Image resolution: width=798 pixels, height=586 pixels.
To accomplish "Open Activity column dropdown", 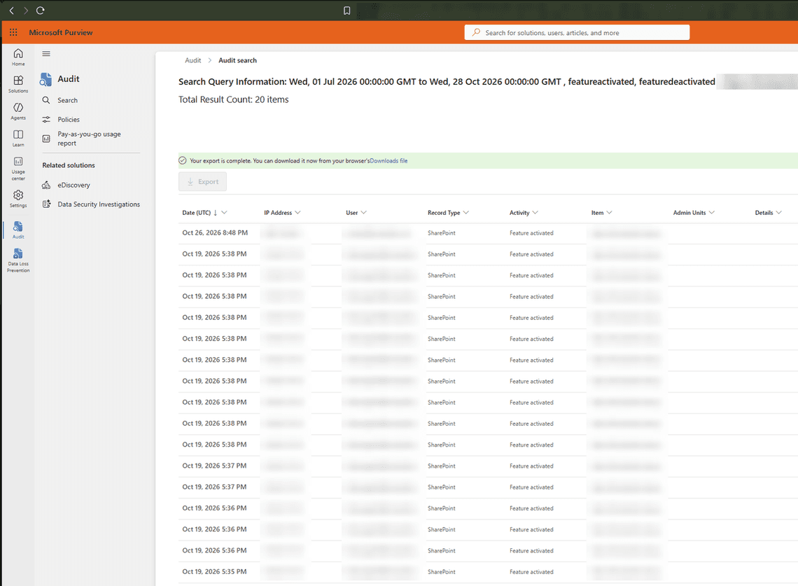I will (x=535, y=213).
